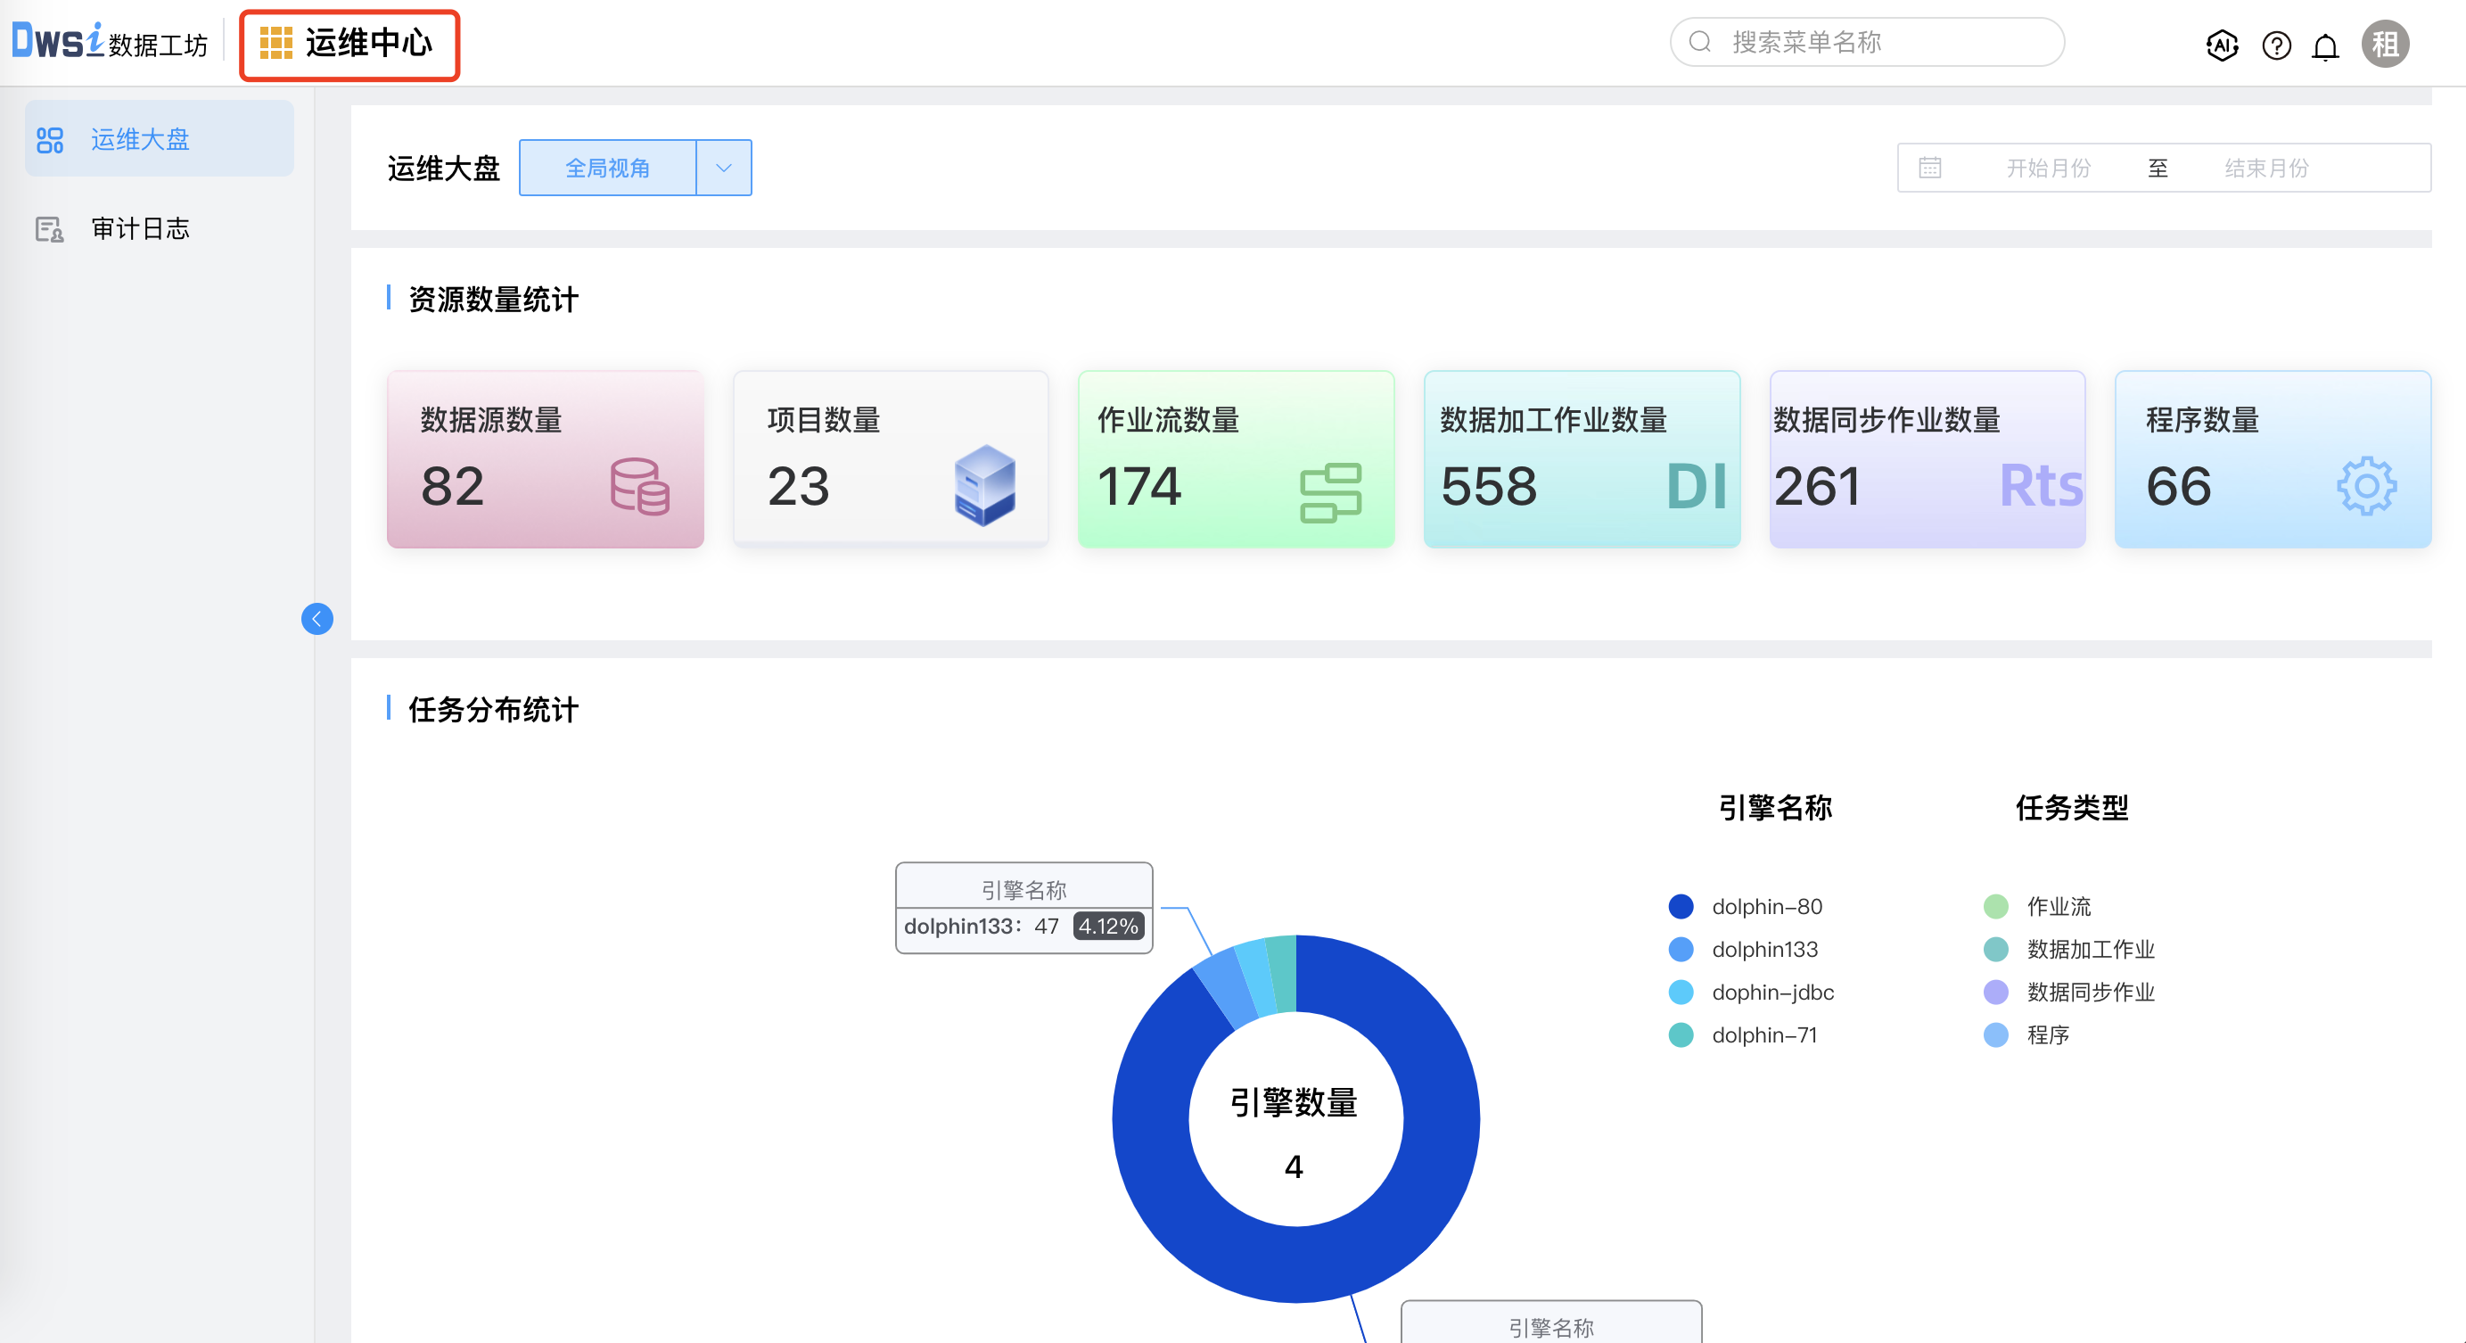Click the calendar icon in date range
Viewport: 2466px width, 1343px height.
tap(1930, 168)
